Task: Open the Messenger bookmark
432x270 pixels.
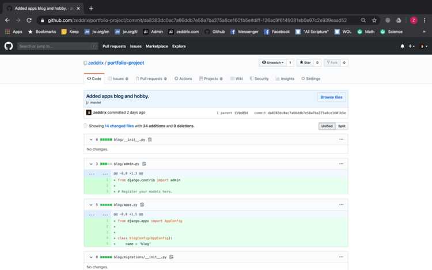Action: point(245,32)
